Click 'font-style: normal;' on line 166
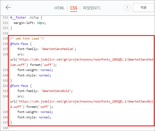Screen dimensions: 155x131 coord(34,117)
